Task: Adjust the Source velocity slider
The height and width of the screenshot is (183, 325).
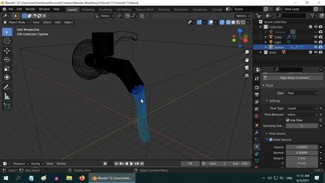Action: point(302,147)
